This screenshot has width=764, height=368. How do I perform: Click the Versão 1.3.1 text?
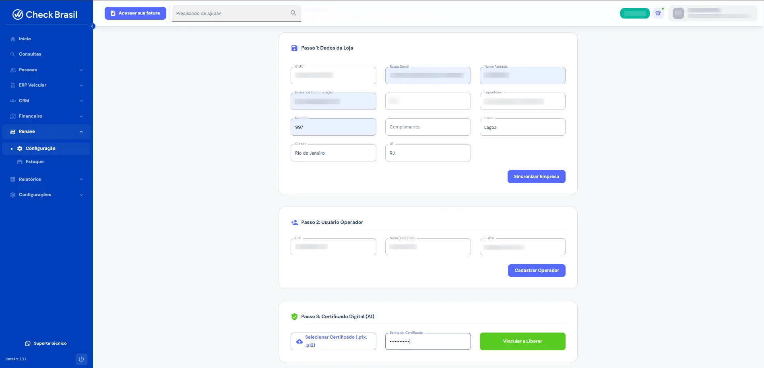(x=16, y=359)
